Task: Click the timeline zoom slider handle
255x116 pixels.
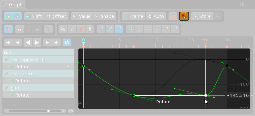Action: [48, 111]
